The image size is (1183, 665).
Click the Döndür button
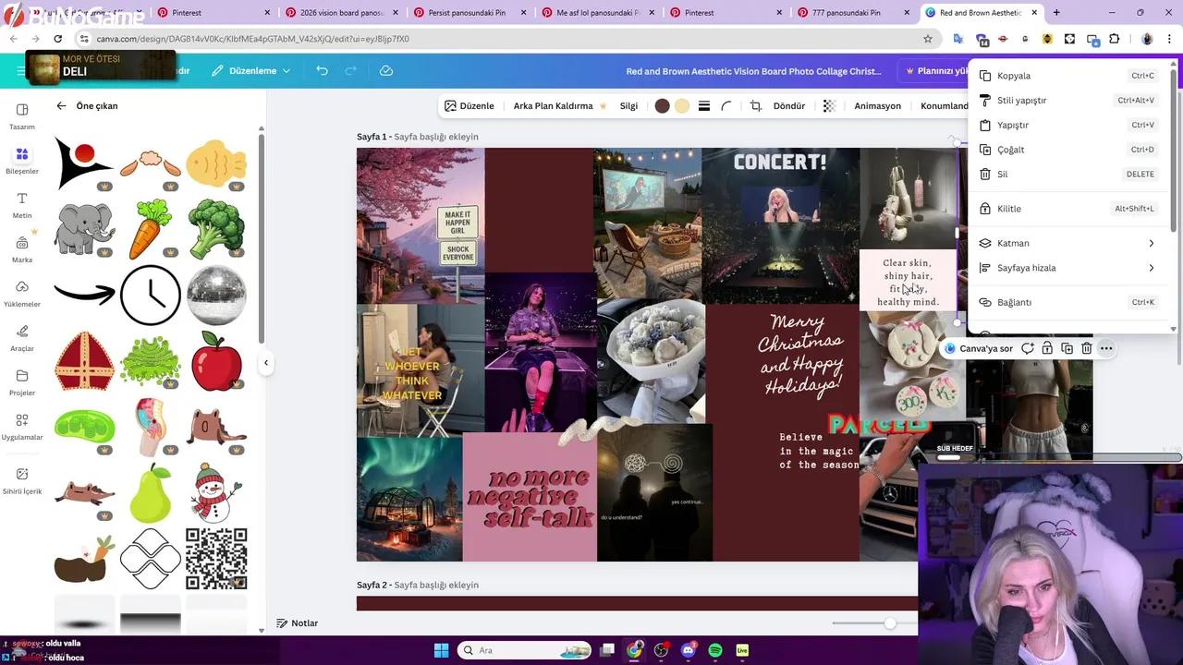(x=789, y=105)
